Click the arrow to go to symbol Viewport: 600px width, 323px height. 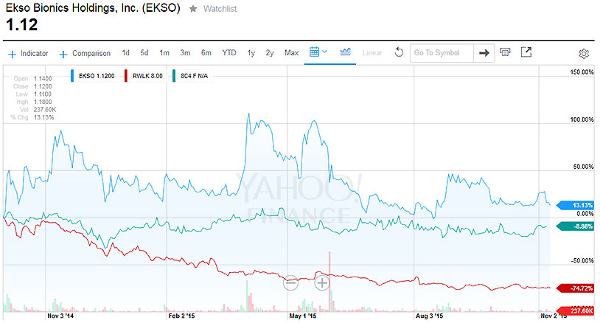click(x=484, y=53)
